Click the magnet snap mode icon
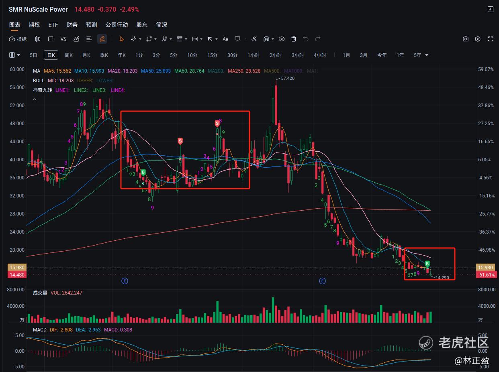The width and height of the screenshot is (499, 372). click(x=266, y=39)
